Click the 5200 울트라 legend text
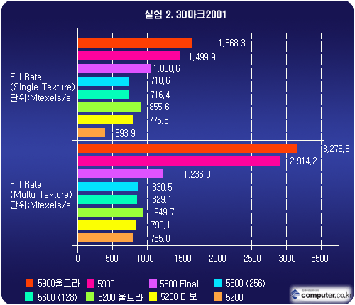The width and height of the screenshot is (355, 305). tap(121, 297)
